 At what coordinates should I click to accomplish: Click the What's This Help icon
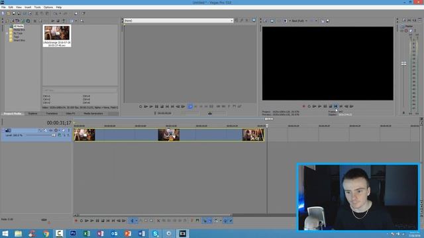click(x=83, y=13)
